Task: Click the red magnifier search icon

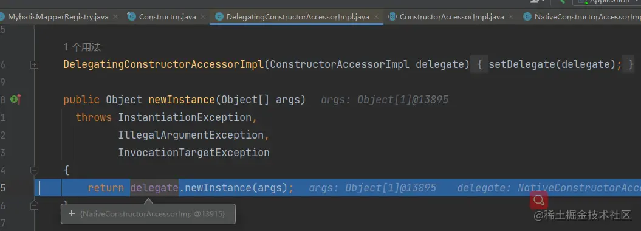Action: (539, 200)
